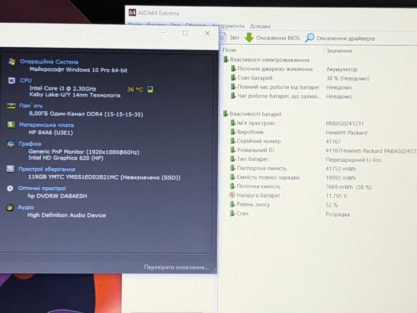417x313 pixels.
Task: Close the system info window
Action: (x=208, y=33)
